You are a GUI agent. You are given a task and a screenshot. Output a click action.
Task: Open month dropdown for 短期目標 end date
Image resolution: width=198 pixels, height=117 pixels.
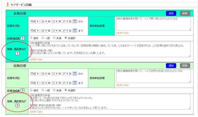pyautogui.click(x=55, y=83)
